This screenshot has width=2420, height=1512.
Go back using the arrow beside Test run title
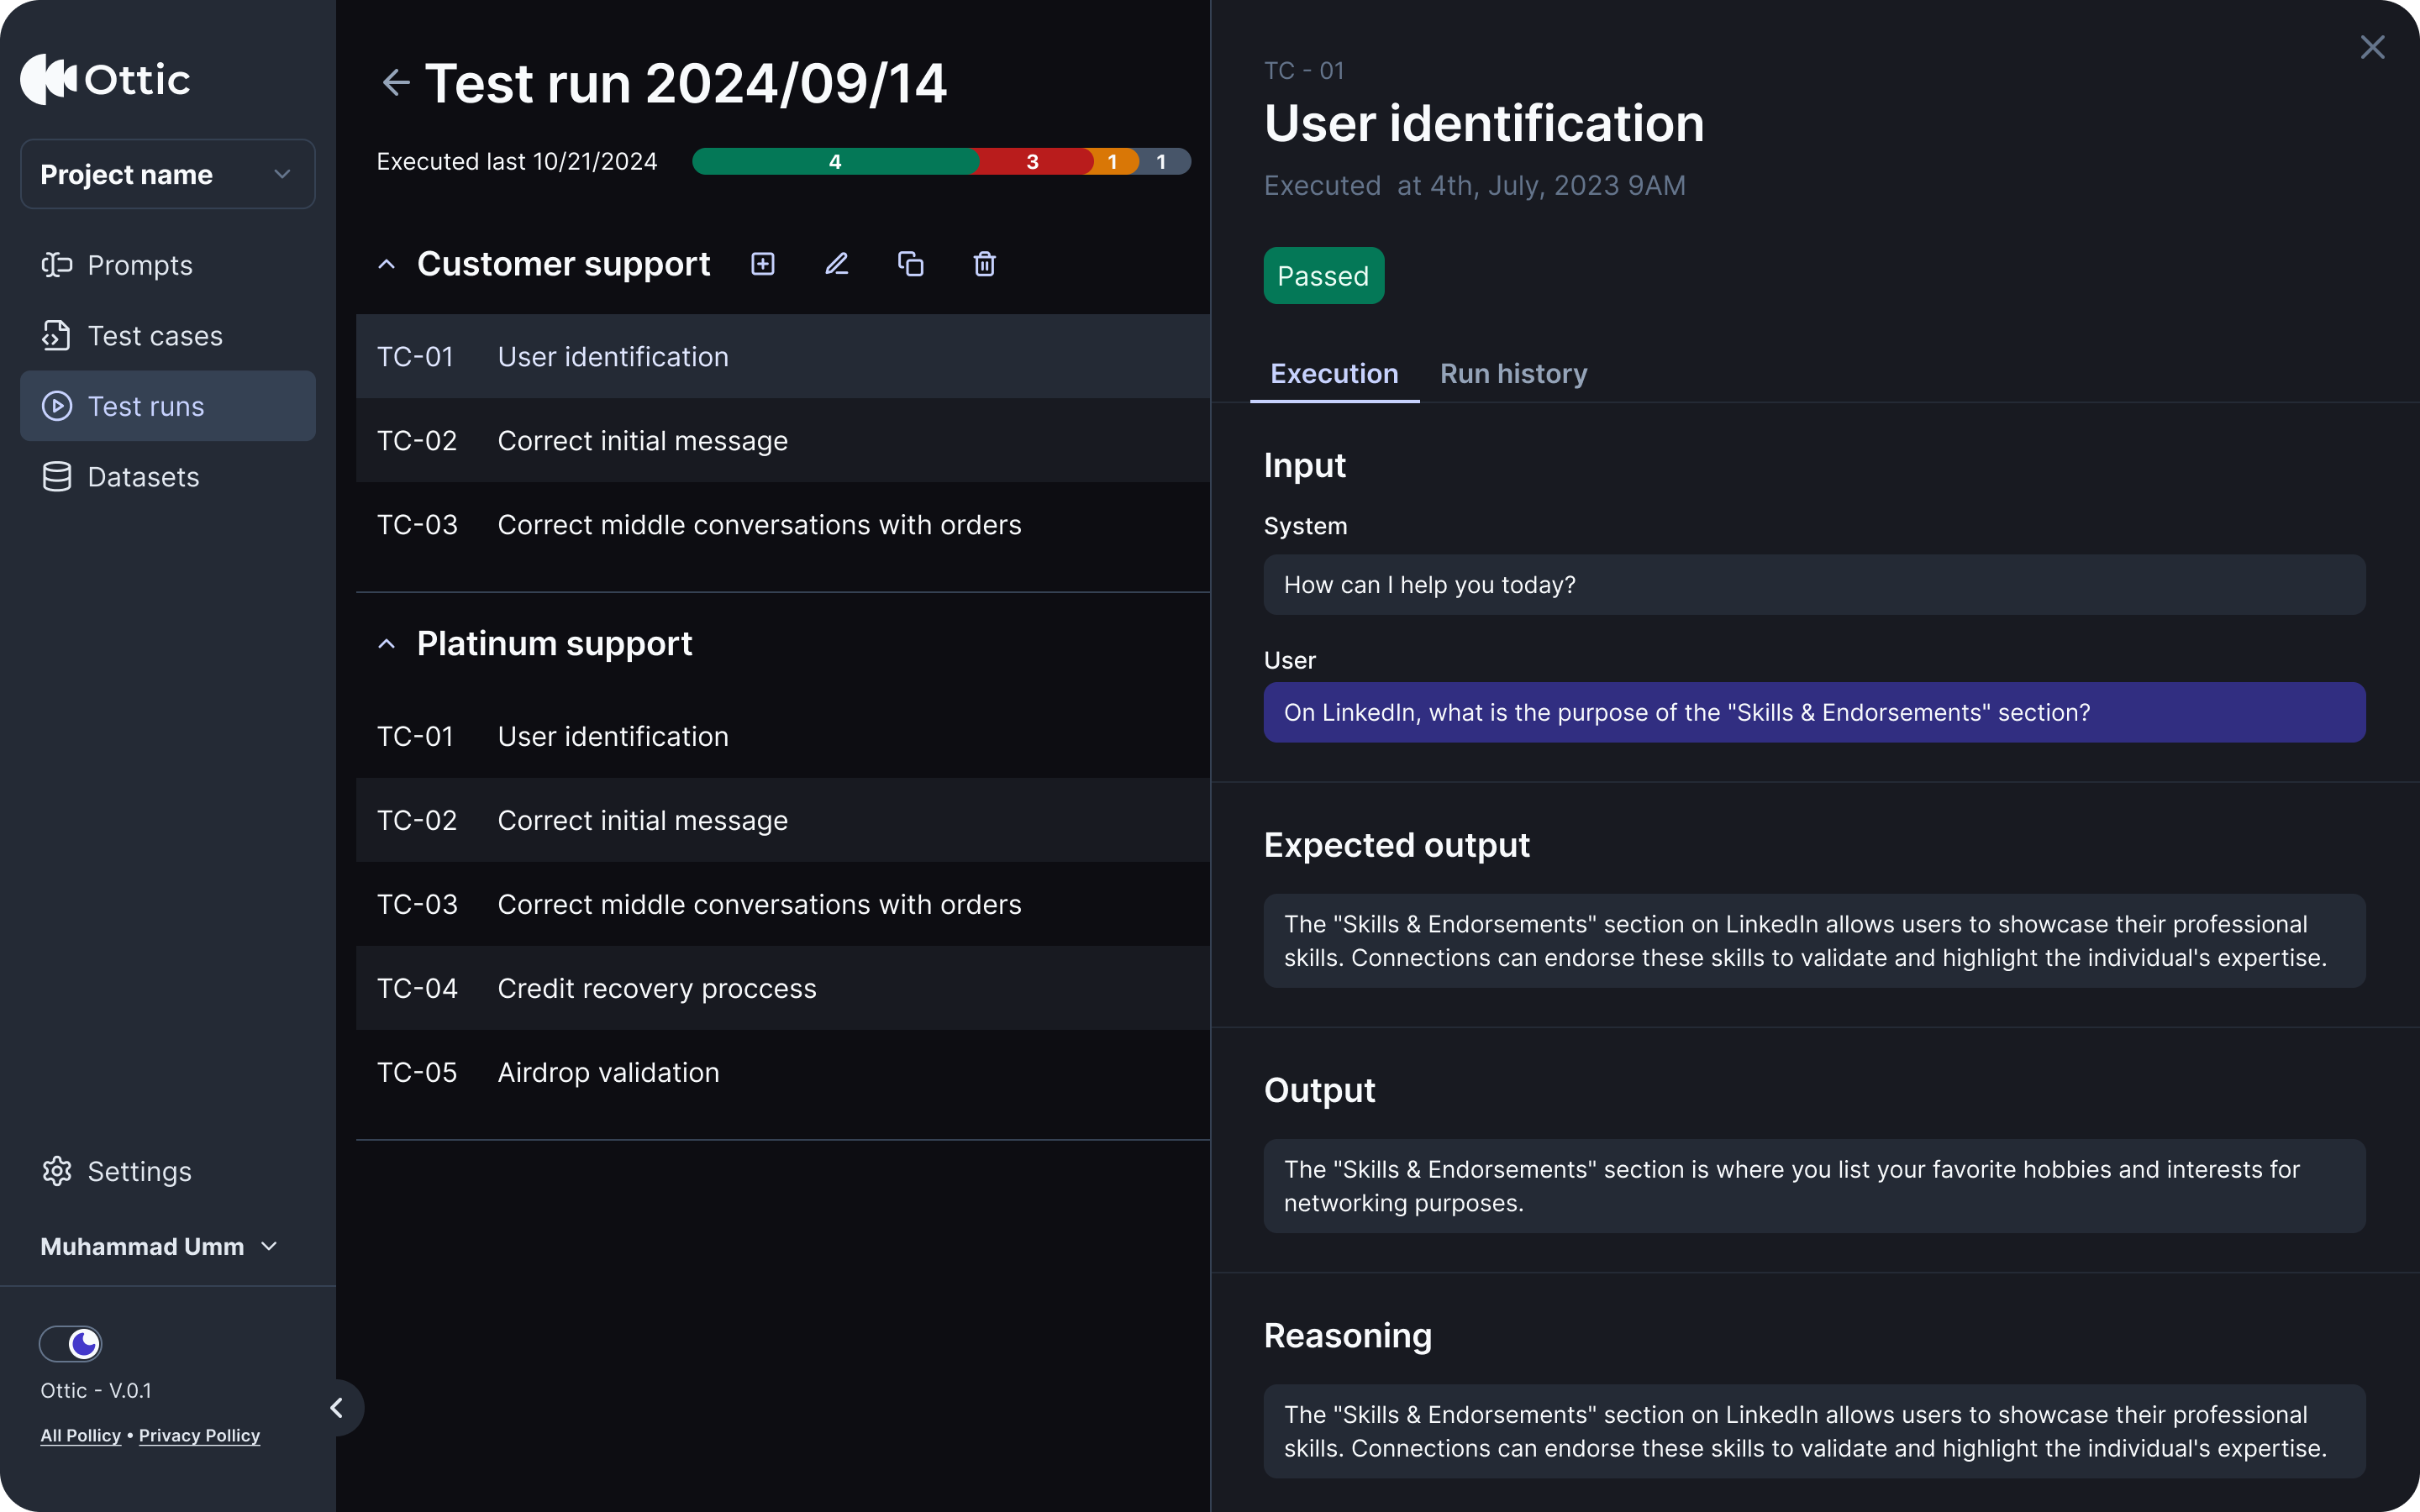pyautogui.click(x=396, y=83)
